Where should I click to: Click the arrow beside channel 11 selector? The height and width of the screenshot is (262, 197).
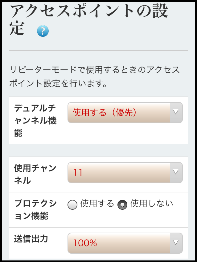(x=175, y=173)
